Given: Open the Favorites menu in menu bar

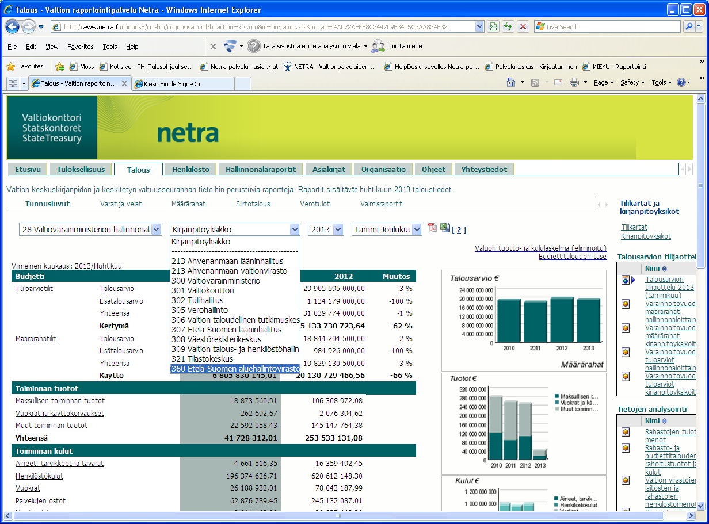Looking at the screenshot, I should (81, 47).
